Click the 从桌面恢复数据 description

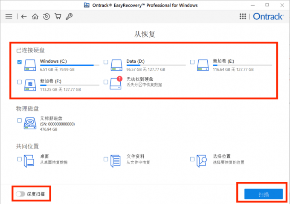coord(54,163)
